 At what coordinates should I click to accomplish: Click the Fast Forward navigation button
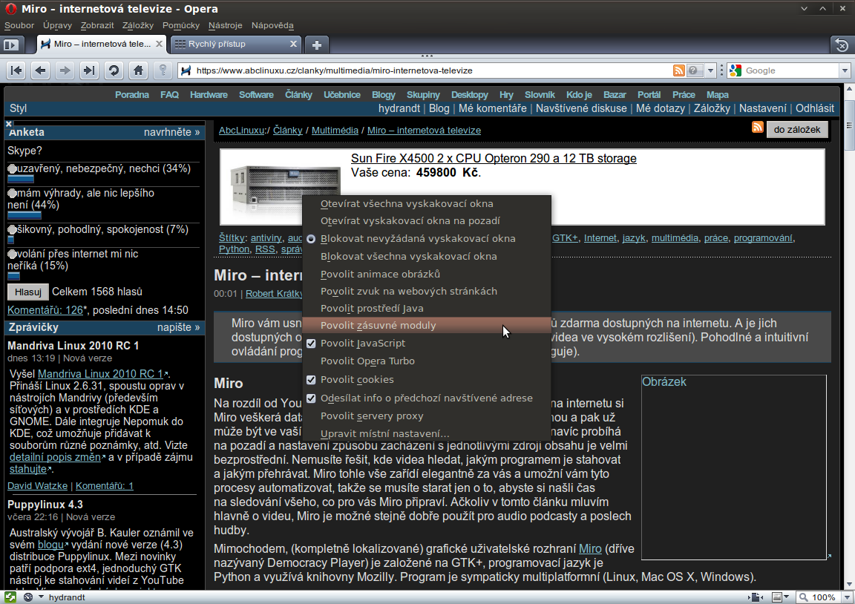(89, 70)
